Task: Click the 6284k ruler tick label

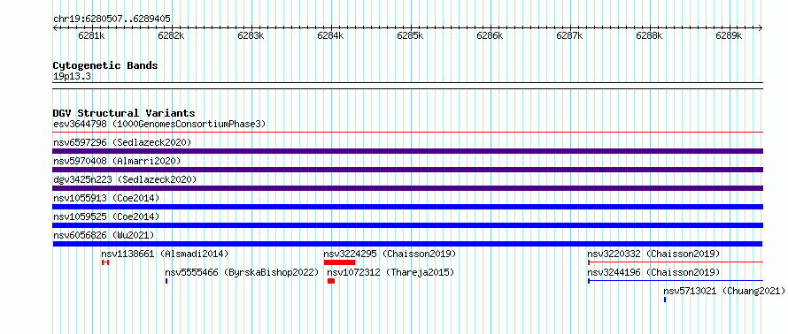Action: pyautogui.click(x=330, y=35)
